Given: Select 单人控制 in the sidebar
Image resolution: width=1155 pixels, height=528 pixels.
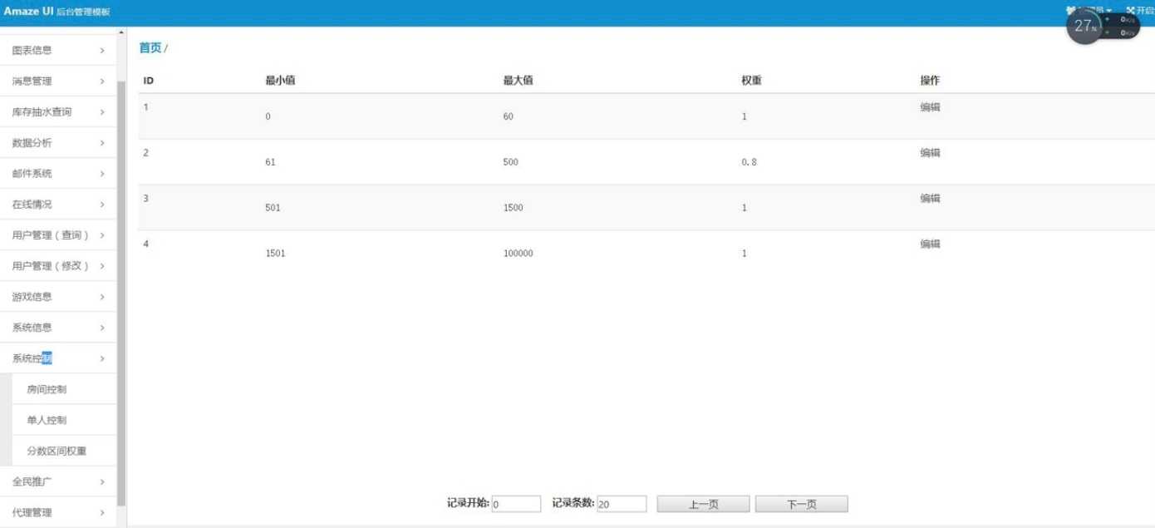Looking at the screenshot, I should click(47, 420).
